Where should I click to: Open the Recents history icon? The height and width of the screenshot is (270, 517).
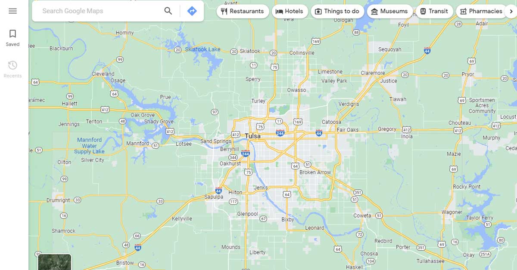point(12,65)
